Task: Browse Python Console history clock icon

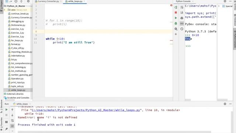Action: pos(182,29)
